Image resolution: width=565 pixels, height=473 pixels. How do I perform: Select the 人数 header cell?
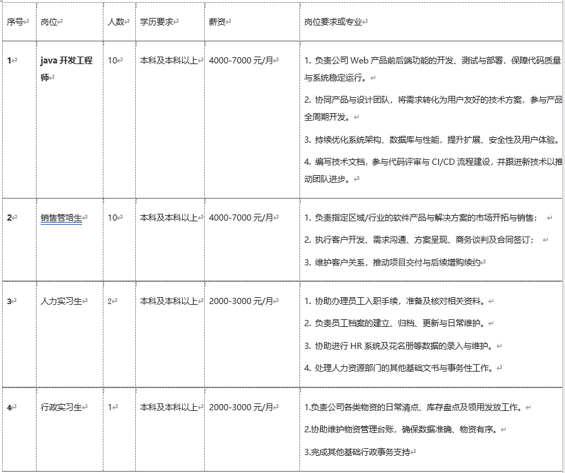117,21
